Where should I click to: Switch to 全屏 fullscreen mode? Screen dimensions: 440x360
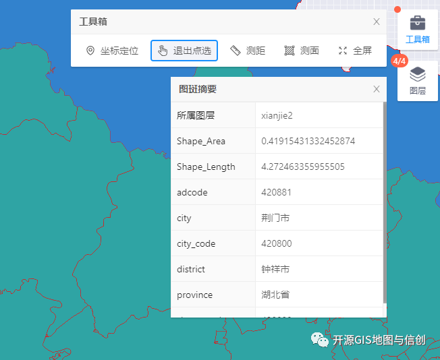[355, 51]
